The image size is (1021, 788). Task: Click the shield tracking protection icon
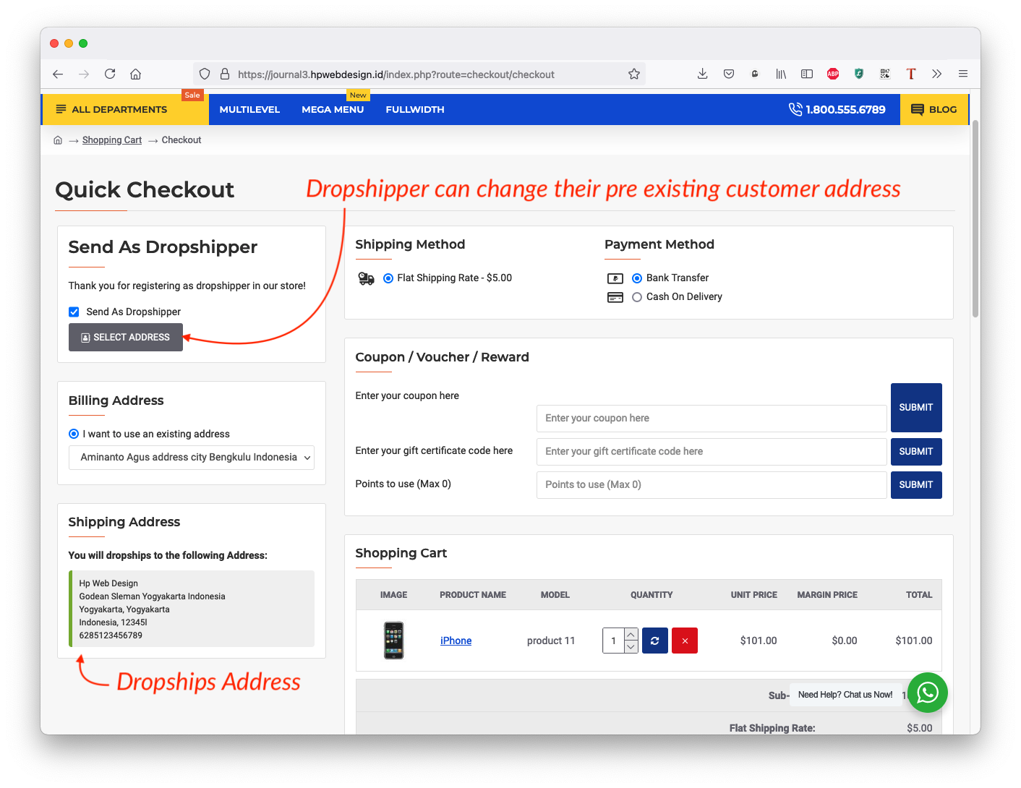[205, 74]
